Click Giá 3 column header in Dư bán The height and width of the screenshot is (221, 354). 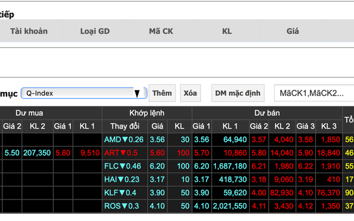tap(306, 126)
